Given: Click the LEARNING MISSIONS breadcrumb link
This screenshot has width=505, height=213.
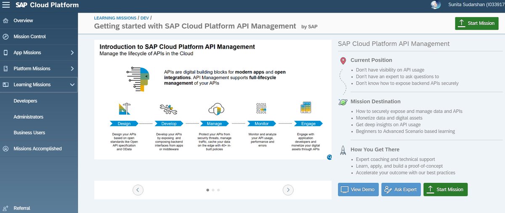Looking at the screenshot, I should [x=115, y=18].
